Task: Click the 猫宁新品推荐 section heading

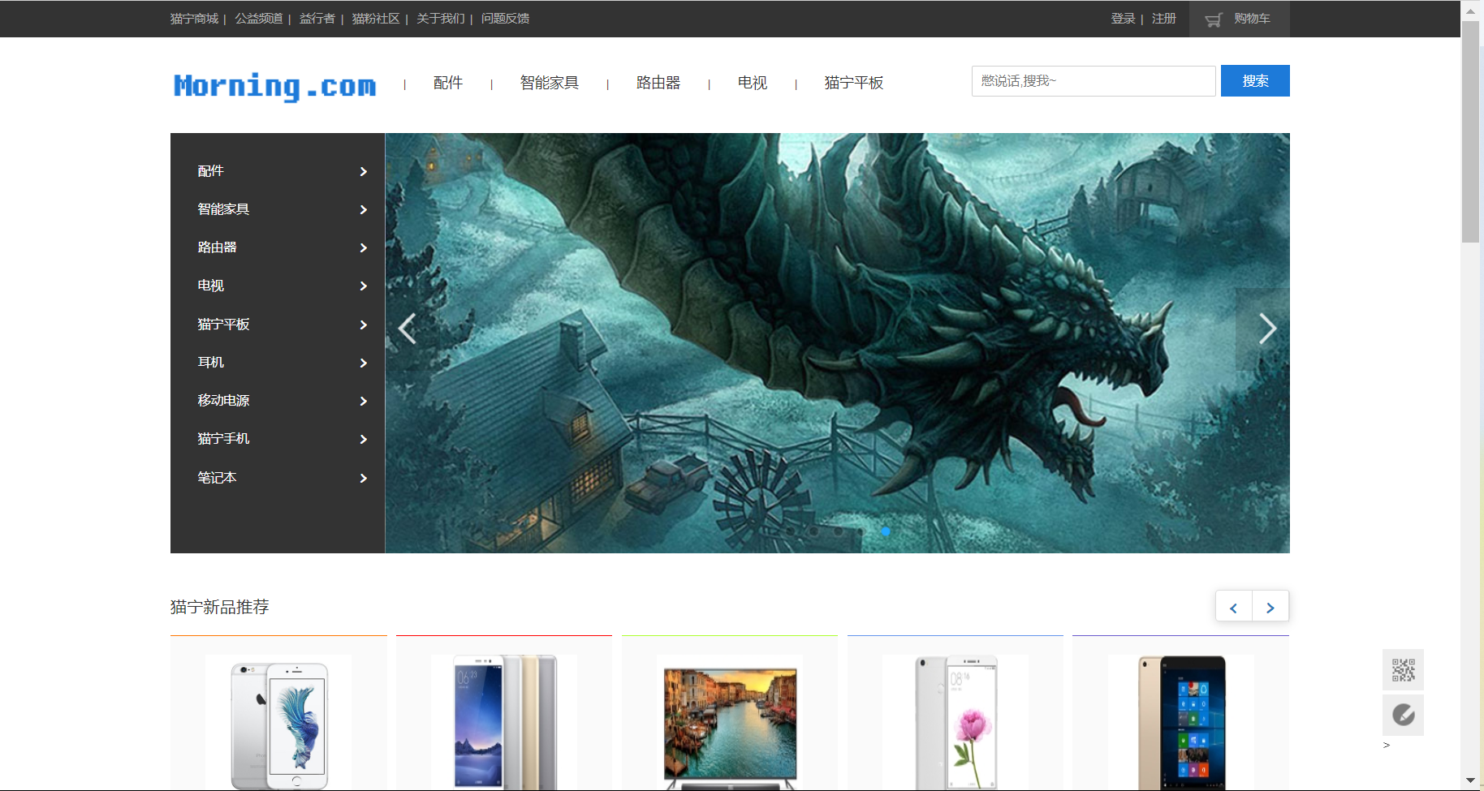Action: coord(220,607)
